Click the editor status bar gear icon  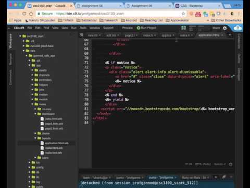pos(231,164)
